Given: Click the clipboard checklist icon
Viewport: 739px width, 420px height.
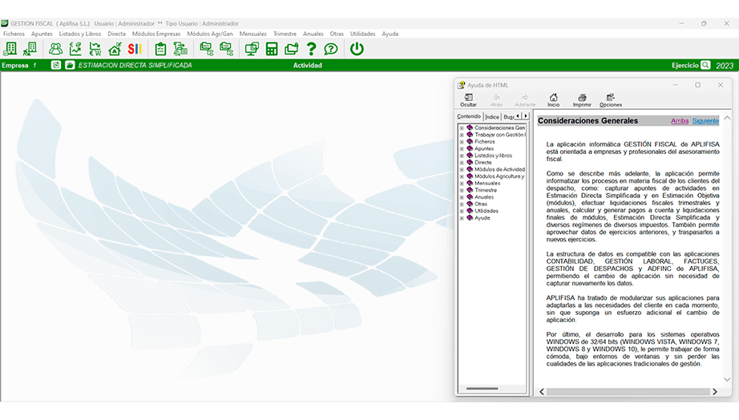Looking at the screenshot, I should coord(160,49).
